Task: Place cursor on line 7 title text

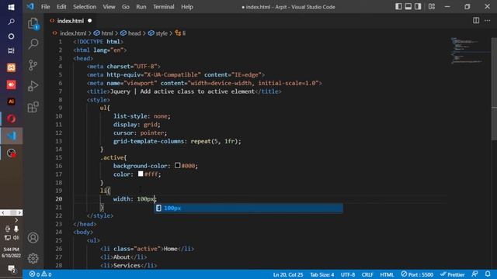Action: coord(182,91)
